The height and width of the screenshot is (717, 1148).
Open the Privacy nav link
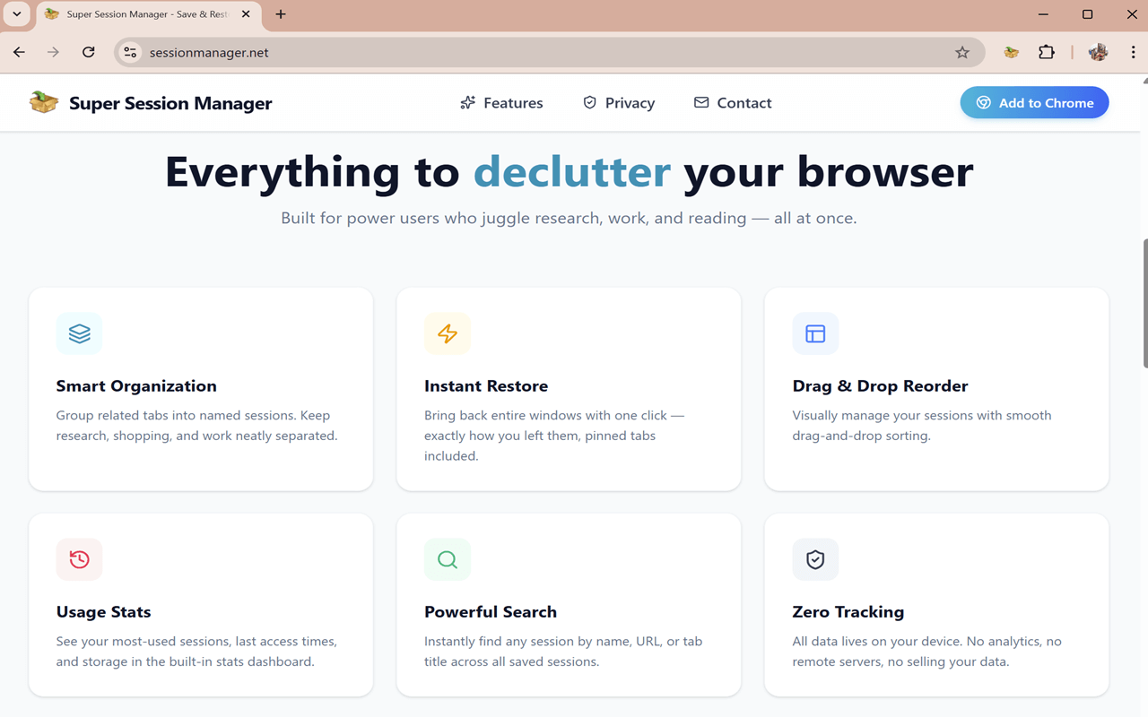point(619,103)
